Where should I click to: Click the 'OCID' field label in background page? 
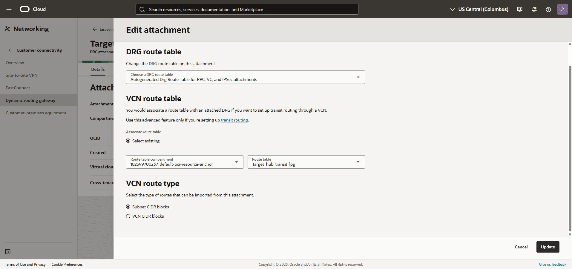95,138
